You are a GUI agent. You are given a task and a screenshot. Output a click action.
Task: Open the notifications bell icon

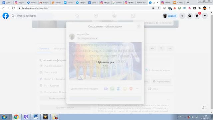(197, 16)
